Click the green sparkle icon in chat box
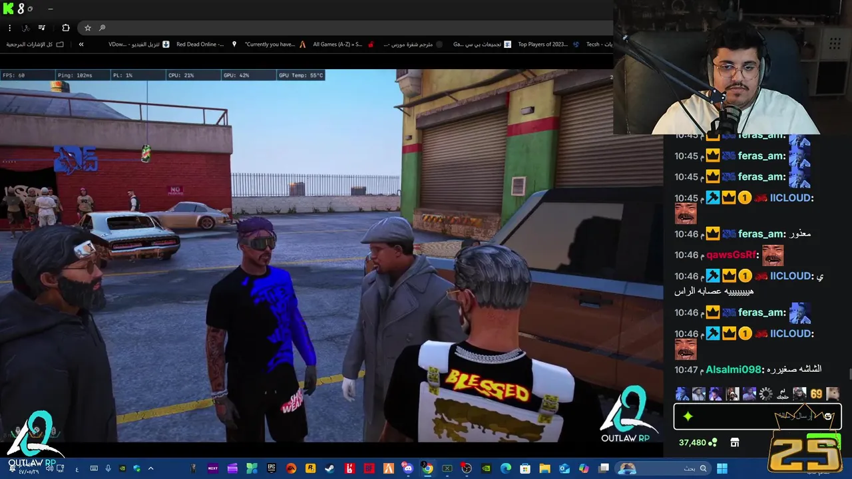This screenshot has width=852, height=479. point(688,416)
